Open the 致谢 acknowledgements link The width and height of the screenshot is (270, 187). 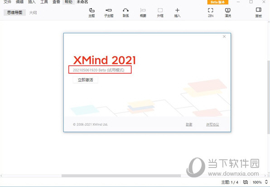189,124
